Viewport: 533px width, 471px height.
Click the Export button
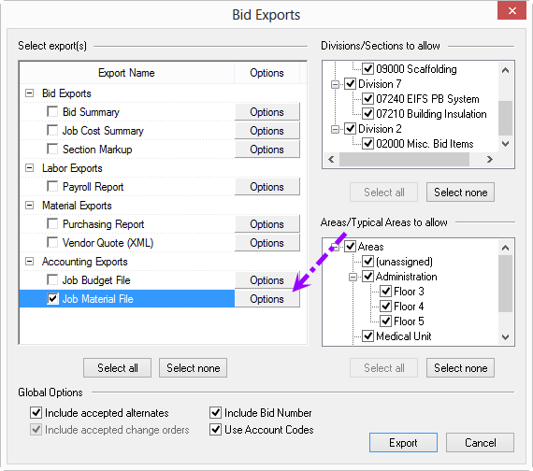click(x=403, y=442)
